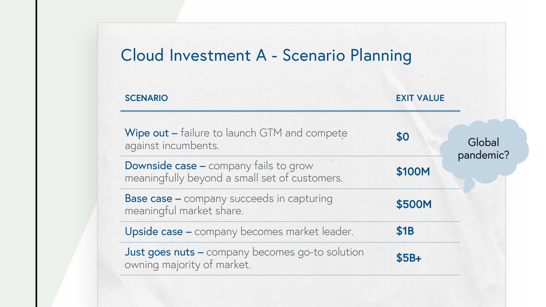Select the $100M exit value
The image size is (546, 307).
413,172
